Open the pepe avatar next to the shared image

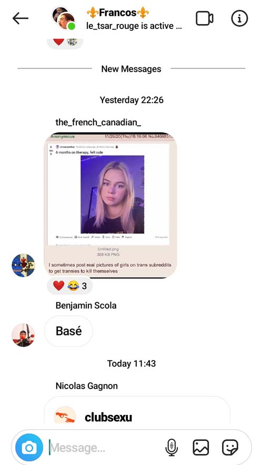click(23, 265)
